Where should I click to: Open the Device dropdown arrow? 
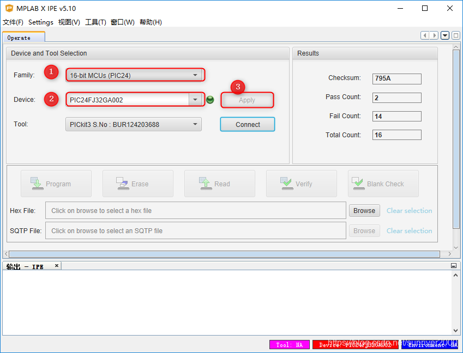click(195, 100)
